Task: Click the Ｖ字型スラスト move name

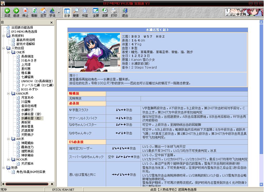Action: [x=79, y=110]
